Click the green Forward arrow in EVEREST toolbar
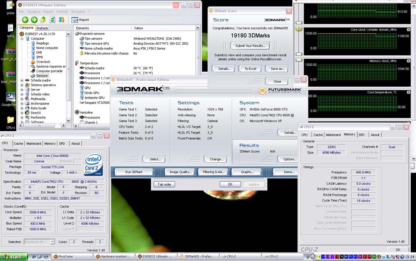This screenshot has height=261, width=416. tap(34, 19)
